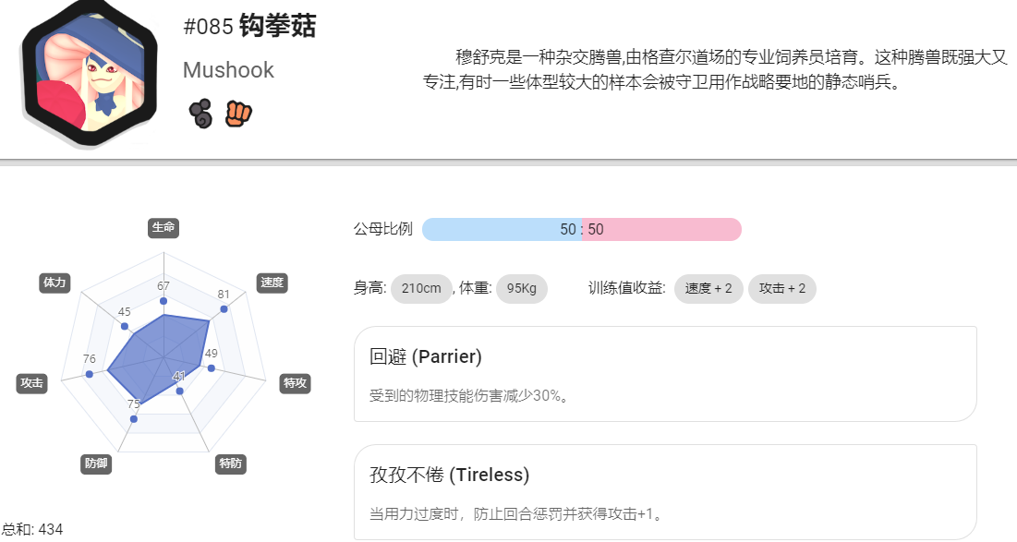Click the speed data point 81 on chart

[x=224, y=309]
